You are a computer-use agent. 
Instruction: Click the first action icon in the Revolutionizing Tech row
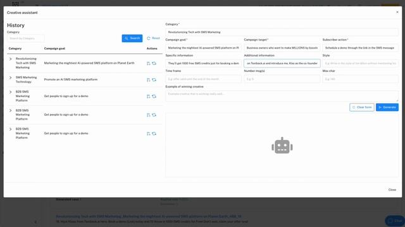(x=149, y=63)
